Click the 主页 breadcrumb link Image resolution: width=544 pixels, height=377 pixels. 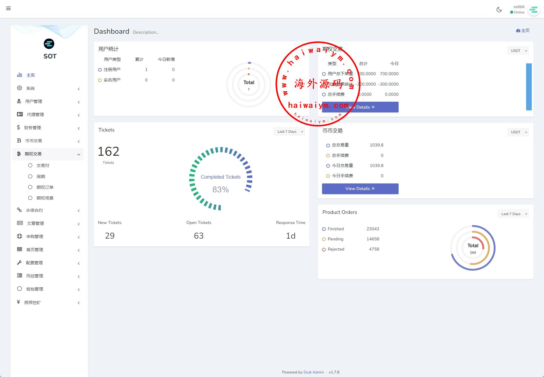coord(523,30)
